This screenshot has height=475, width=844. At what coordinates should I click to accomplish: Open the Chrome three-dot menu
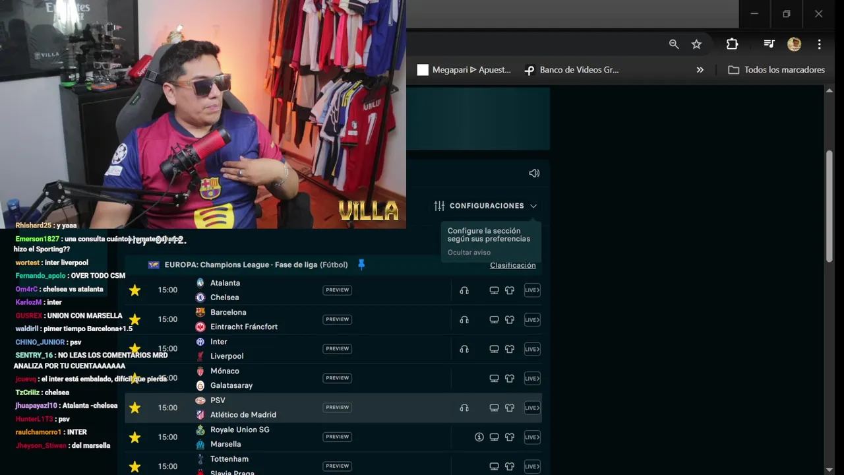(x=820, y=44)
